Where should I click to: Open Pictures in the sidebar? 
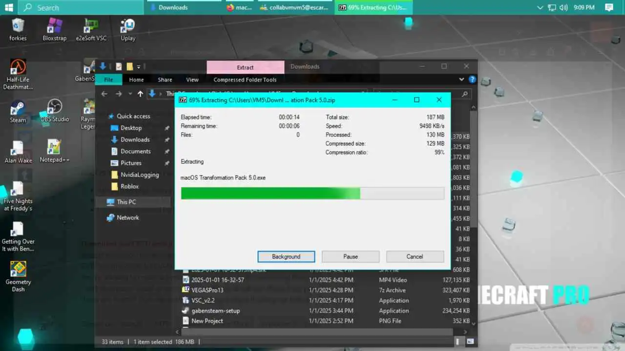pyautogui.click(x=131, y=163)
